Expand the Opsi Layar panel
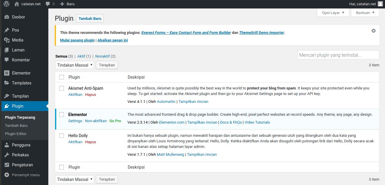The width and height of the screenshot is (385, 185). tap(333, 13)
